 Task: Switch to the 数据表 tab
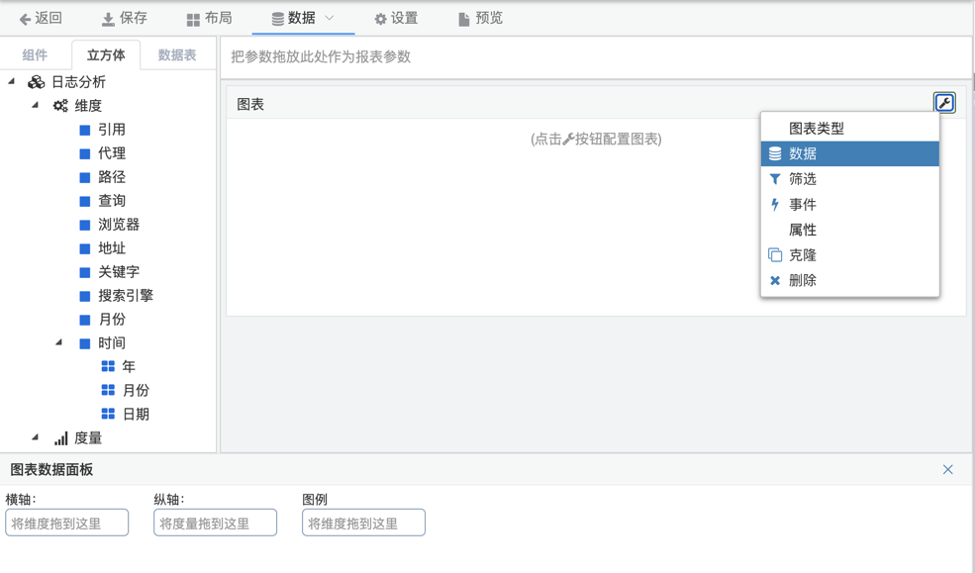coord(177,55)
